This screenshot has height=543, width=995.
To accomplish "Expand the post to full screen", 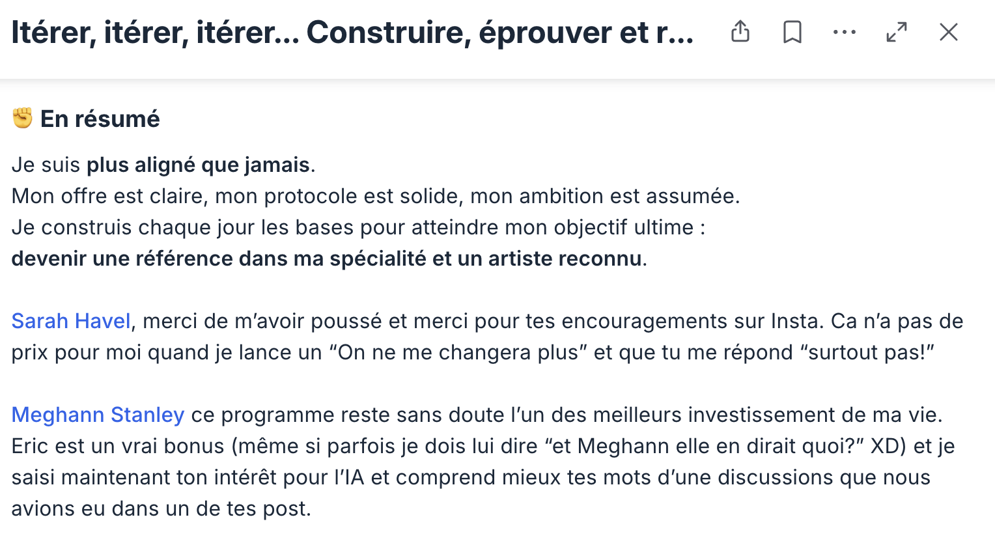I will [x=897, y=32].
